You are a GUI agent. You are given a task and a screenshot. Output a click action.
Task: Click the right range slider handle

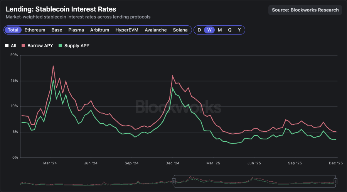click(x=335, y=181)
